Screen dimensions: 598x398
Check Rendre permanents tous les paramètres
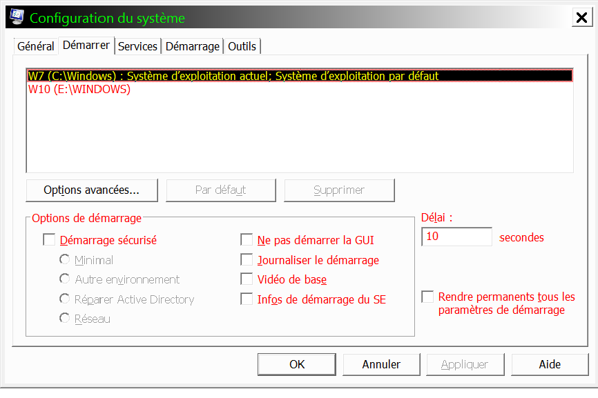point(427,297)
